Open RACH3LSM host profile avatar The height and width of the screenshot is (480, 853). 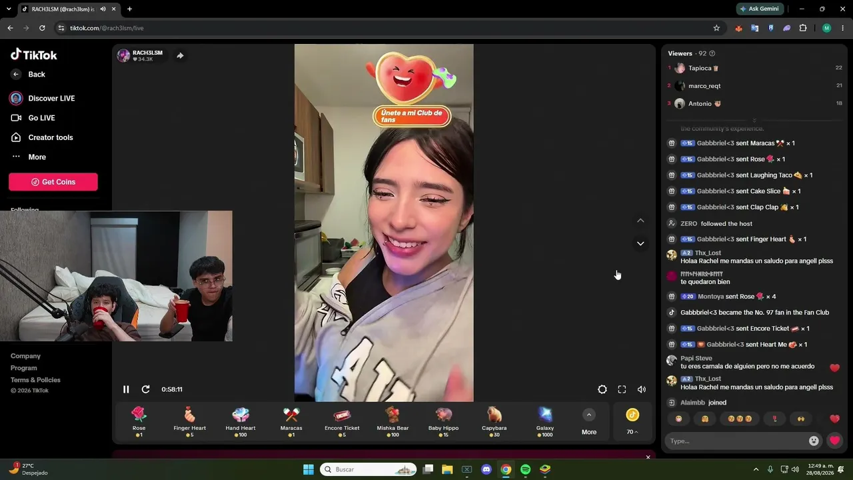pos(123,55)
